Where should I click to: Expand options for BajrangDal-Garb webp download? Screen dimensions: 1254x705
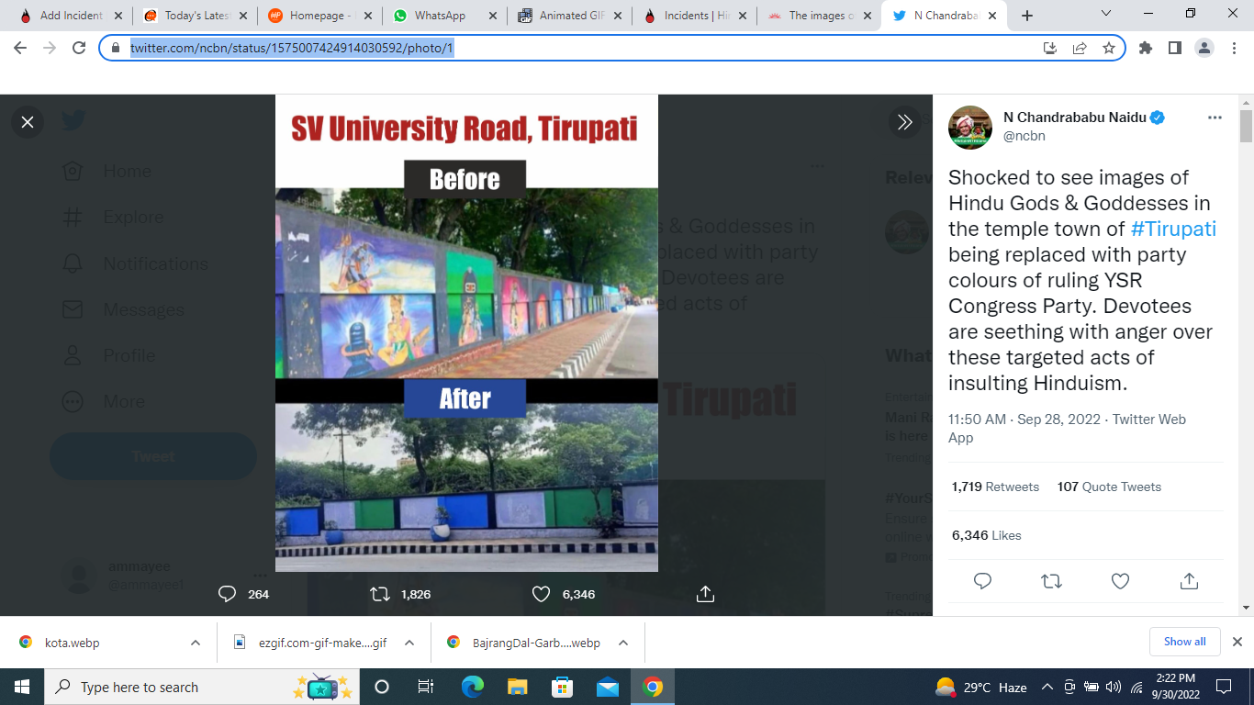pos(624,643)
